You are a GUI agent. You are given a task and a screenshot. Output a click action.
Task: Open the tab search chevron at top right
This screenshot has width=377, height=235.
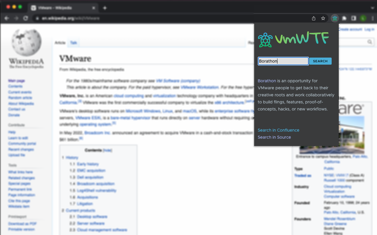tap(372, 8)
